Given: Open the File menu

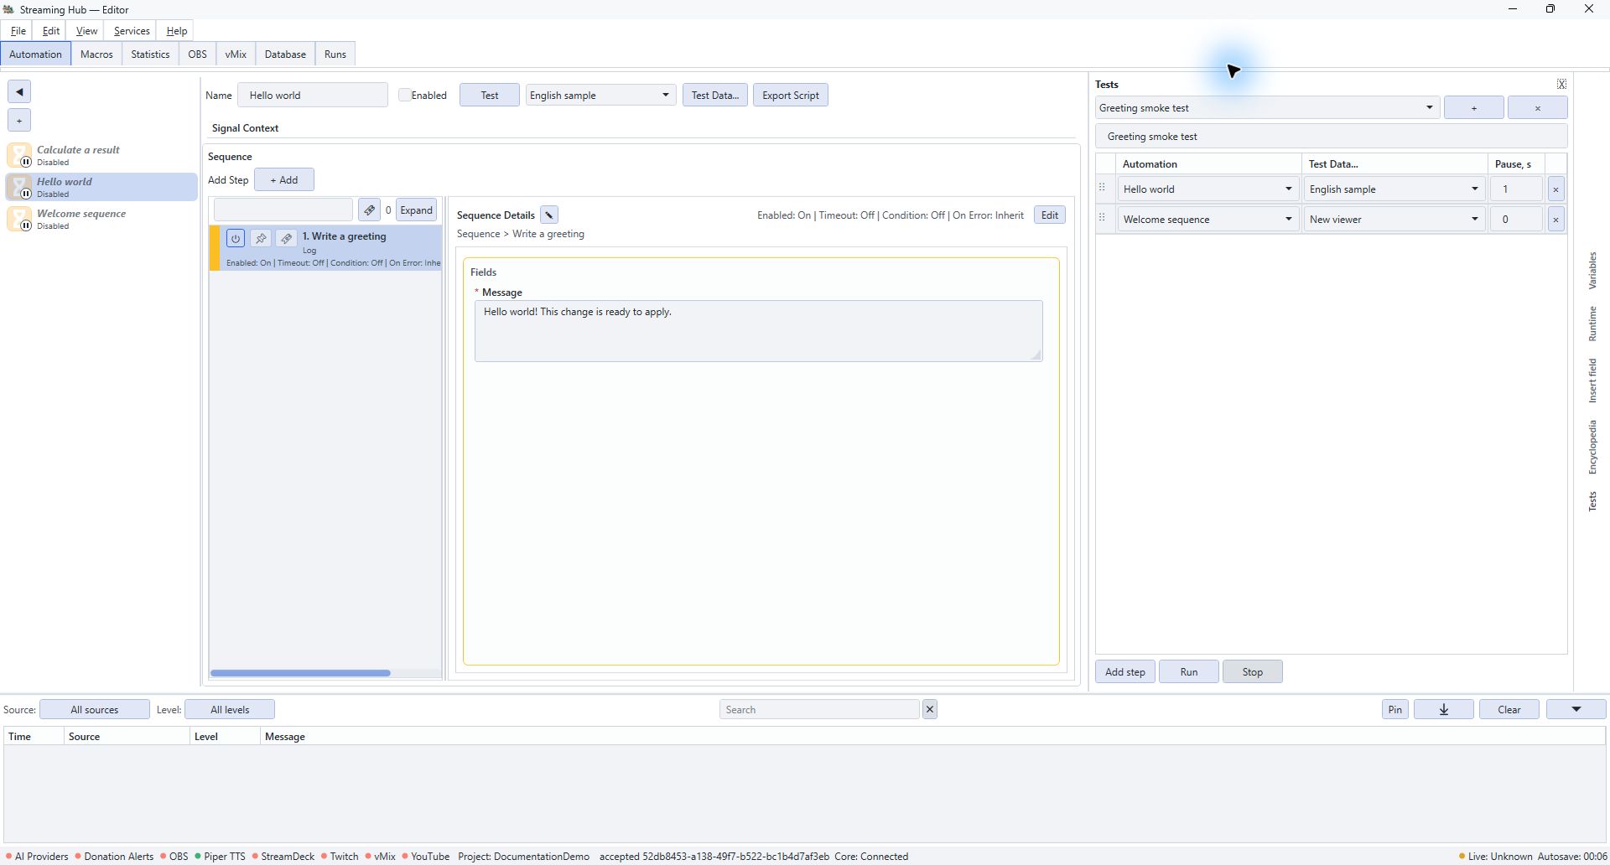Looking at the screenshot, I should [18, 31].
